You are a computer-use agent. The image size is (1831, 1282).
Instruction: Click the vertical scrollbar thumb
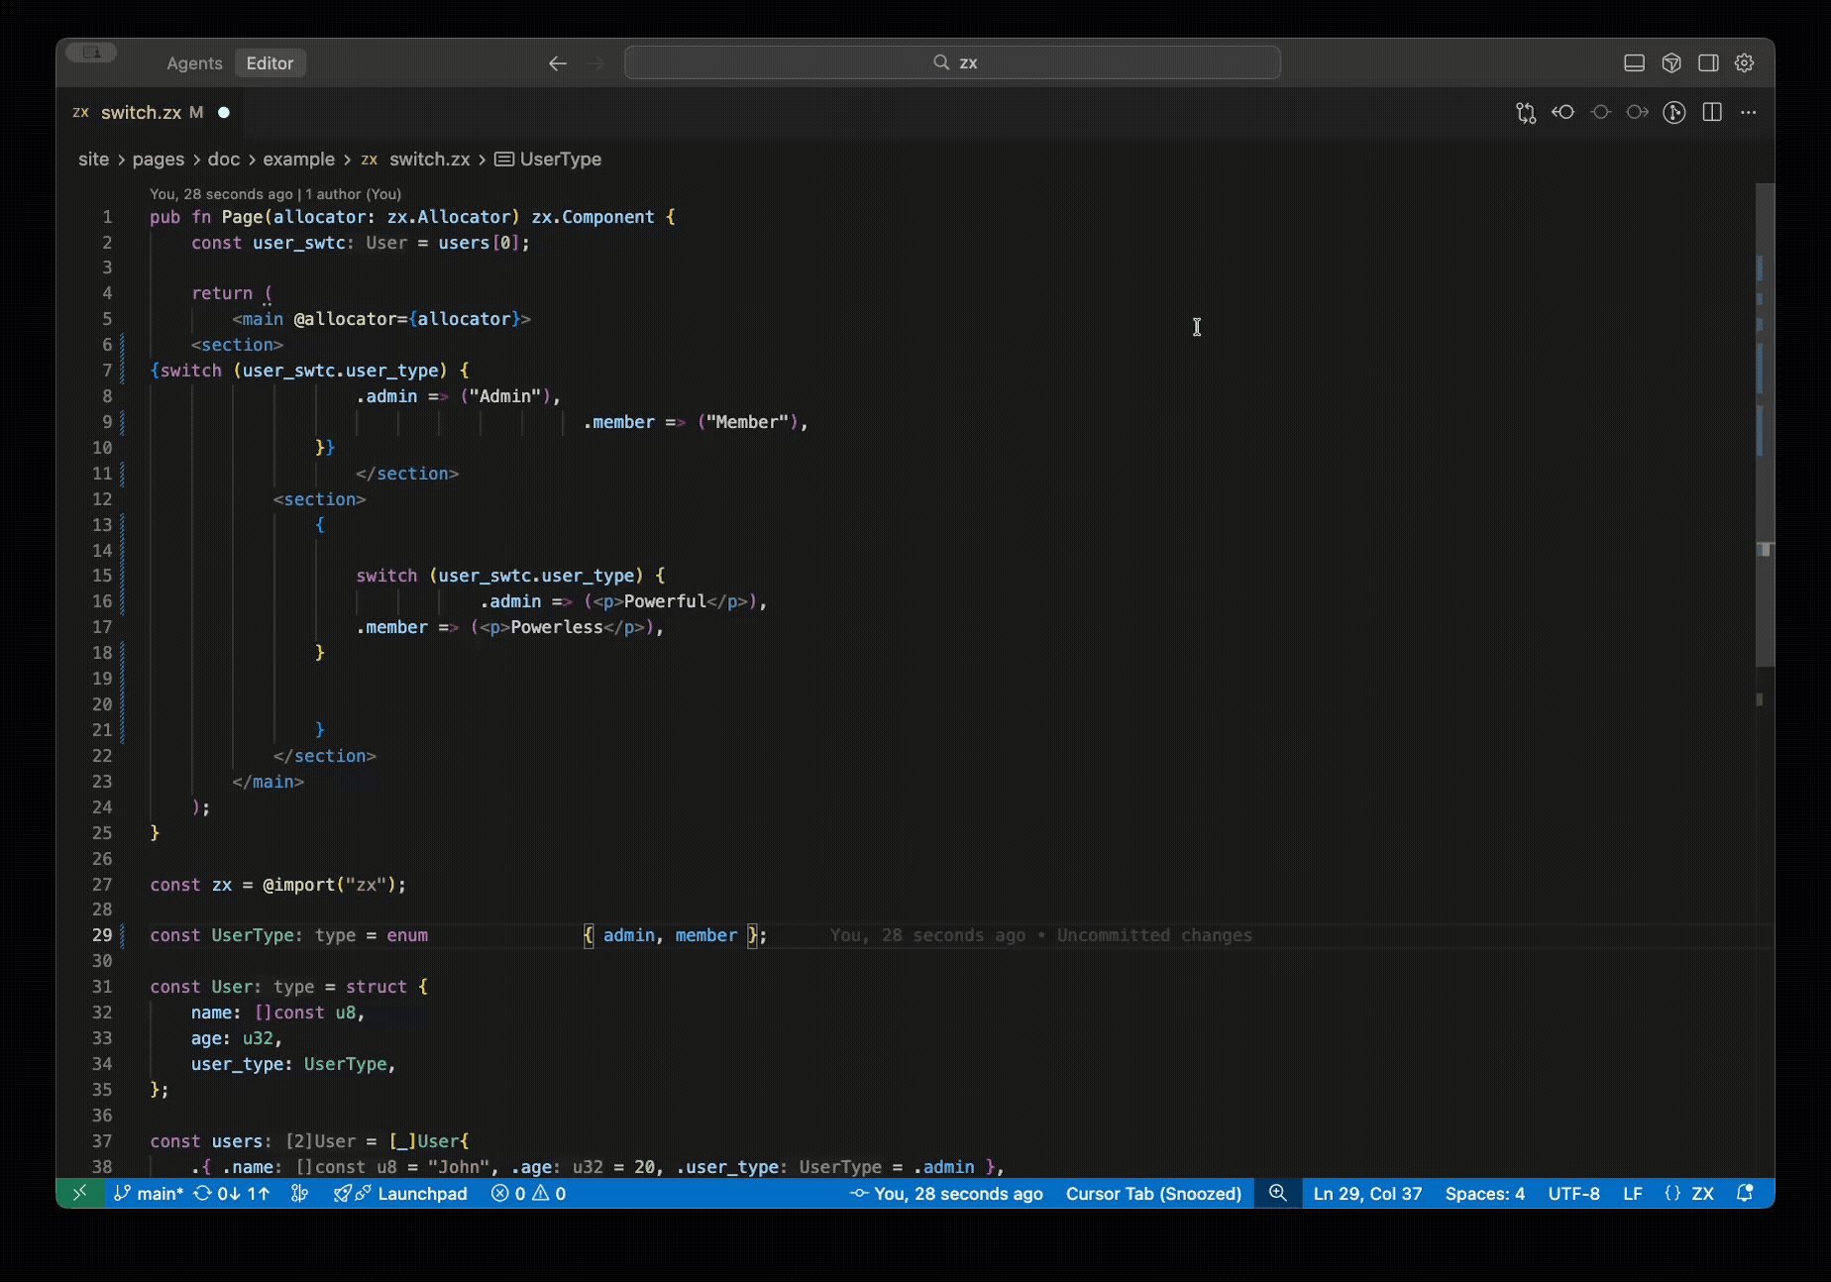(x=1764, y=426)
